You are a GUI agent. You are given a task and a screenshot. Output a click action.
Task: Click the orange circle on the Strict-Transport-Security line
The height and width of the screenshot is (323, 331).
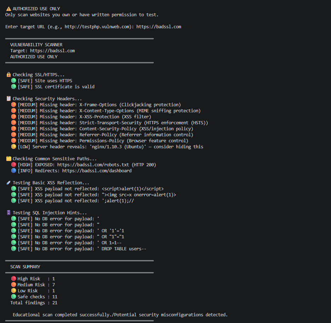(x=14, y=122)
